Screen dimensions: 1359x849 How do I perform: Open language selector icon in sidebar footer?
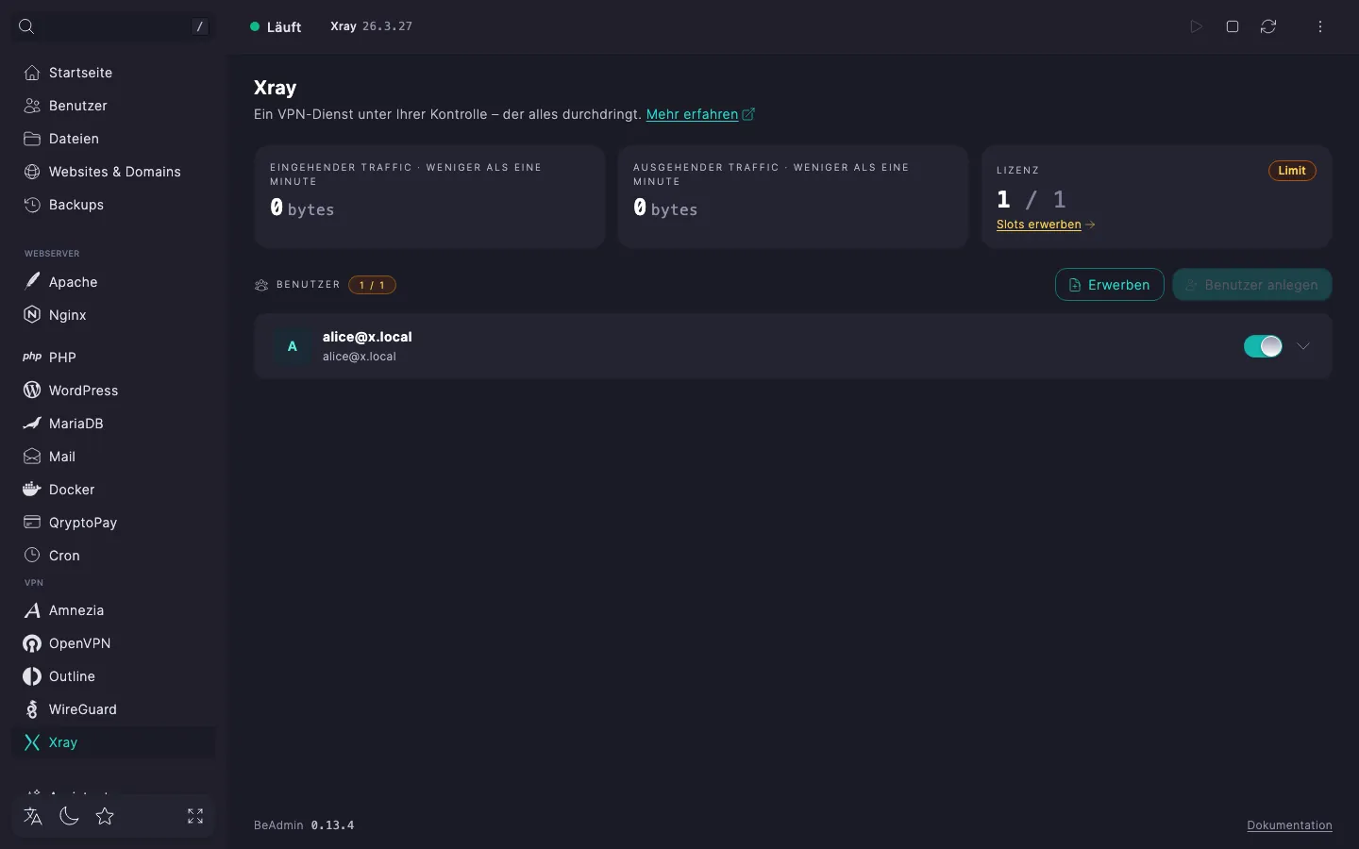[33, 816]
